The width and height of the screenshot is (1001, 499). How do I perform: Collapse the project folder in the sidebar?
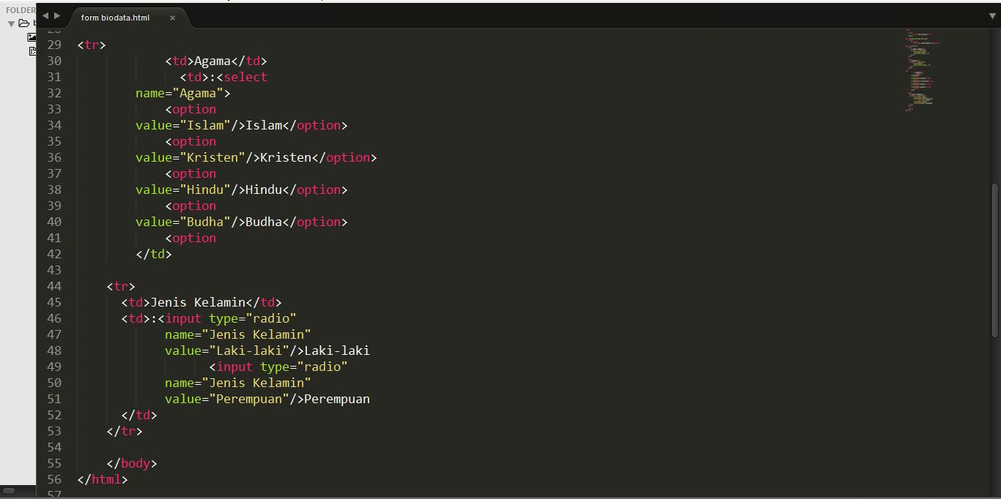click(12, 23)
